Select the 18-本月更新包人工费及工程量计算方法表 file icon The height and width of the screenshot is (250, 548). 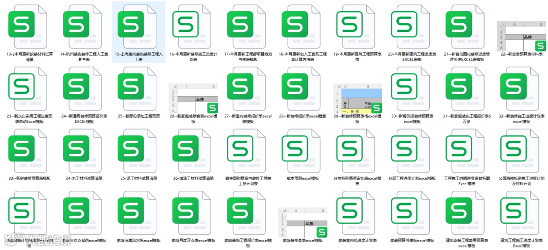click(301, 26)
